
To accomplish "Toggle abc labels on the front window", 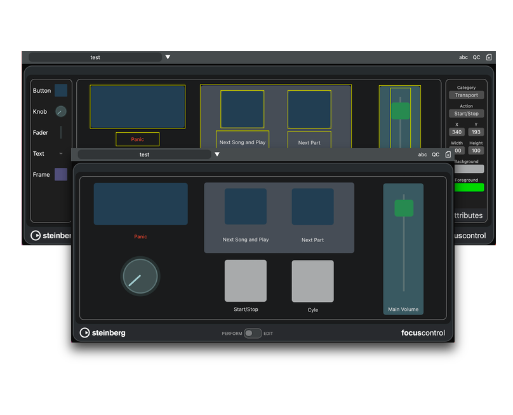I will point(422,154).
